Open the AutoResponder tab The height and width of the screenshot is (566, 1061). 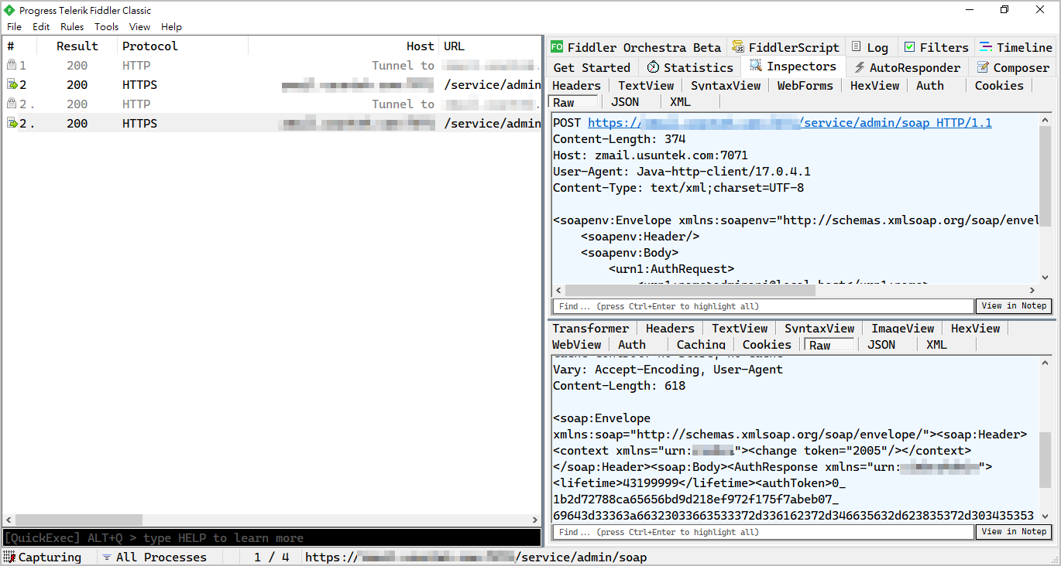[x=907, y=67]
